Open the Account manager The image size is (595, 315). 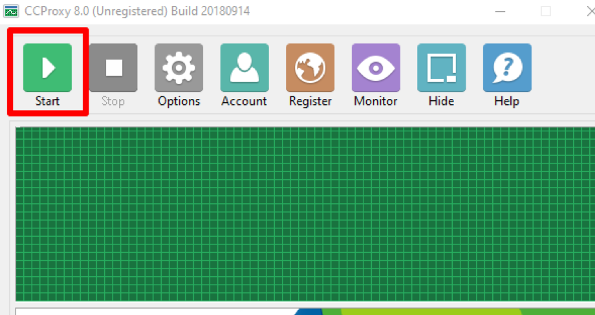244,68
